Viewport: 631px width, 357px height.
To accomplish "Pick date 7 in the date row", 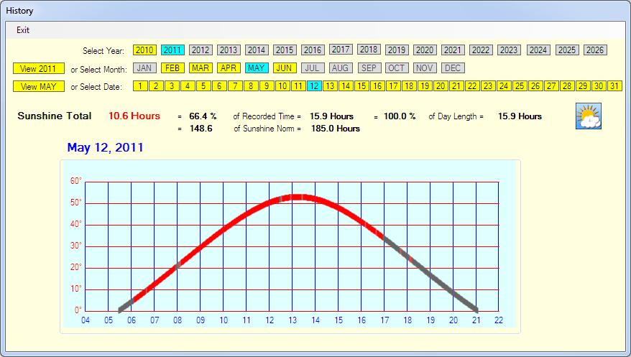I will pyautogui.click(x=235, y=86).
